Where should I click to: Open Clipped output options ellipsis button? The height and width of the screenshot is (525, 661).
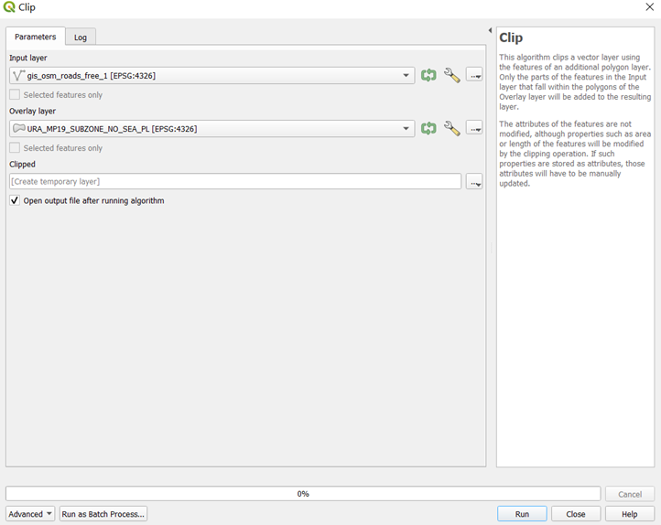pos(474,182)
